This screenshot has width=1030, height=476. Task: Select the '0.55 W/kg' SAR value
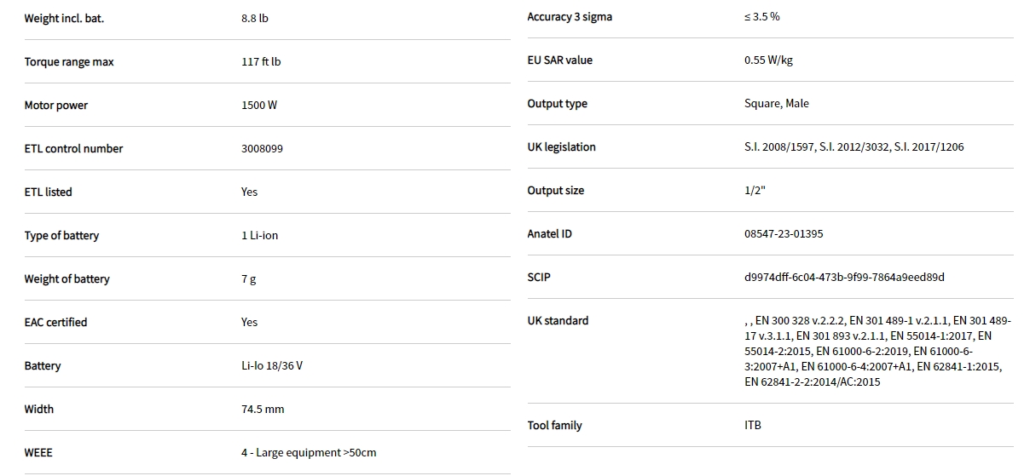tap(768, 60)
